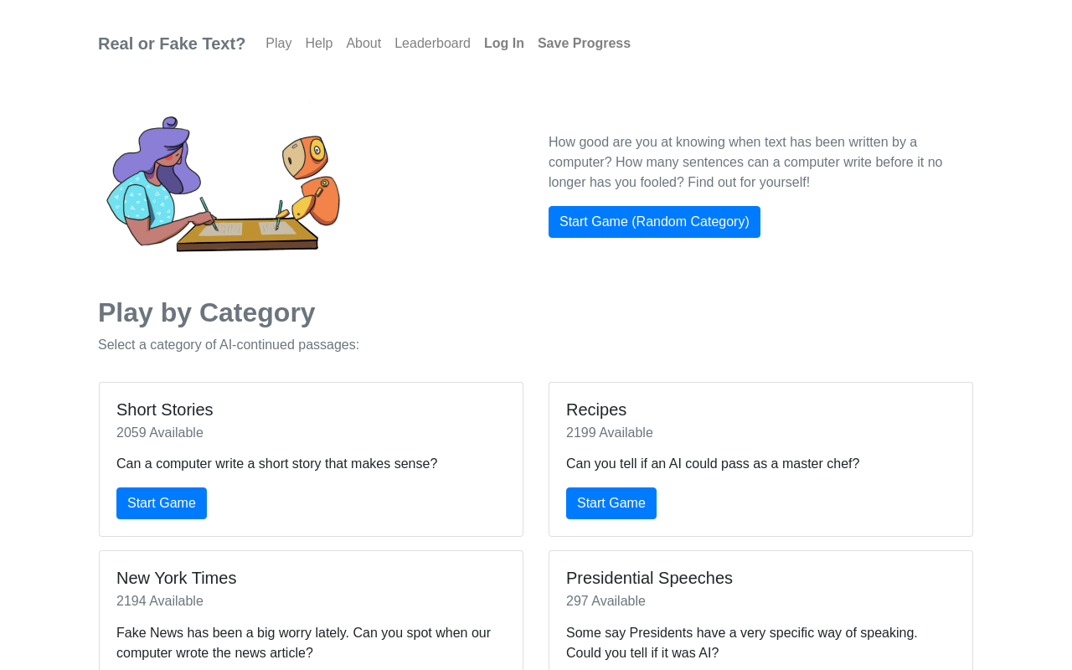
Task: Click the woman and robot writing illustration
Action: coord(224,183)
